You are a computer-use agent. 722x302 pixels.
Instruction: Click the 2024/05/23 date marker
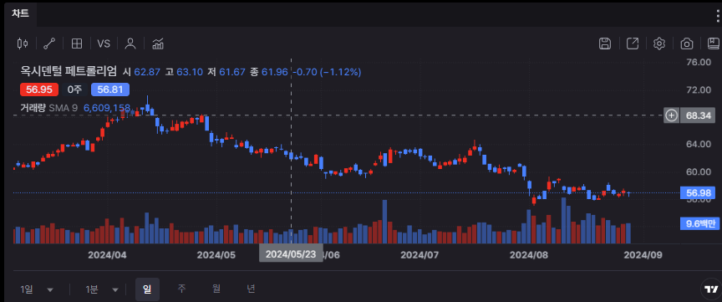click(x=291, y=254)
